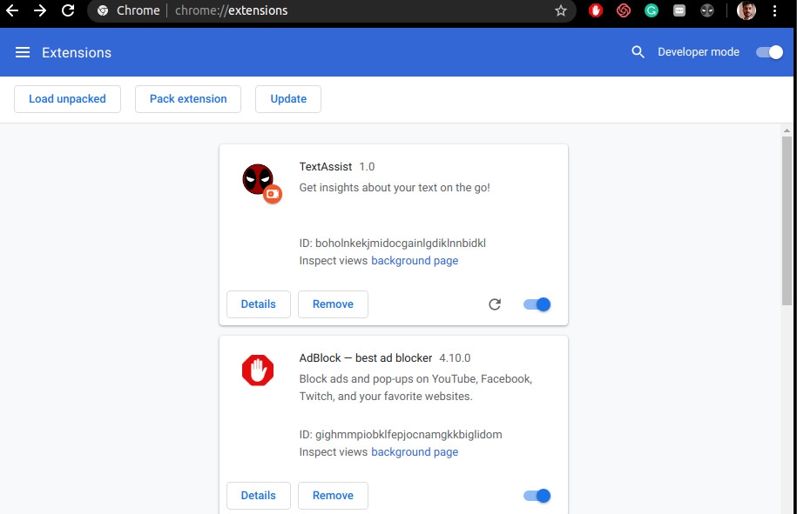Go back using the browser back arrow

(12, 10)
